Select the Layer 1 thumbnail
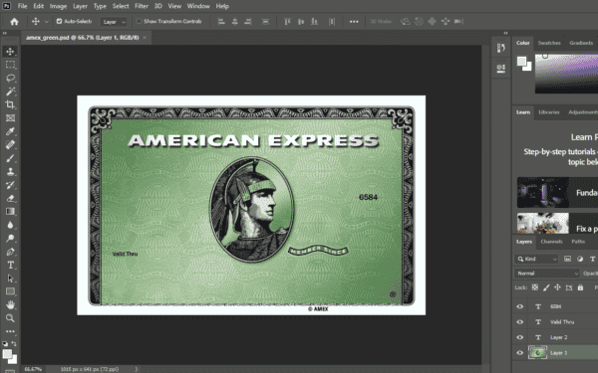 pyautogui.click(x=538, y=353)
